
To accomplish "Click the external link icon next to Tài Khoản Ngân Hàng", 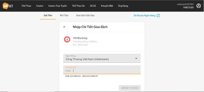I will tap(158, 16).
